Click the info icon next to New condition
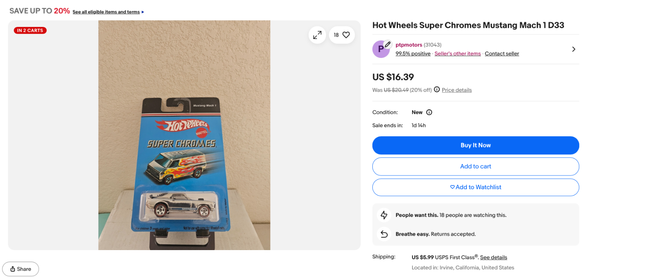662x277 pixels. tap(429, 112)
